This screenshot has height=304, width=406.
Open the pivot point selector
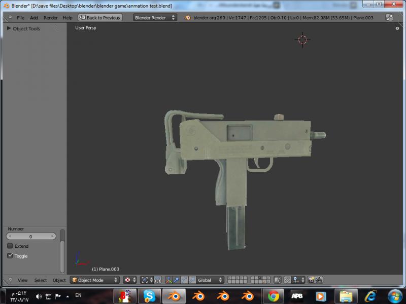146,280
